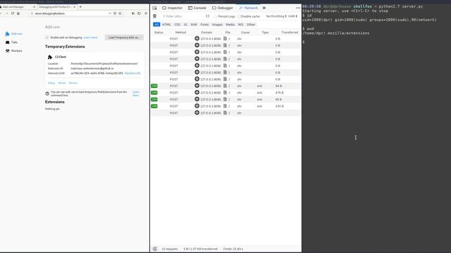
Task: Click insecure icon in the 94 B row
Action: (197, 86)
